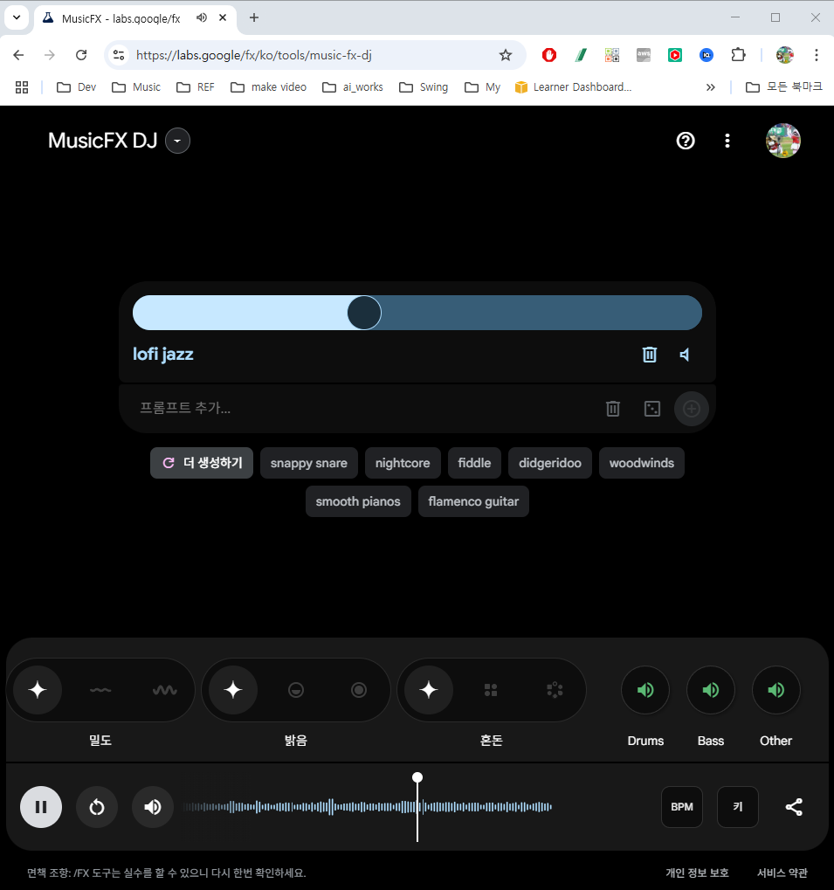
Task: Reload the current page
Action: 81,55
